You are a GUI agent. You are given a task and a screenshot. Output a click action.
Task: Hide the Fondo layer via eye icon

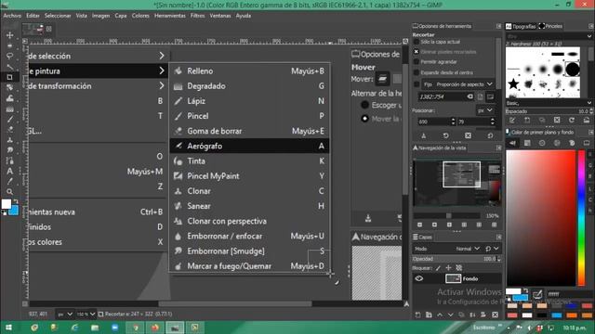tap(419, 278)
